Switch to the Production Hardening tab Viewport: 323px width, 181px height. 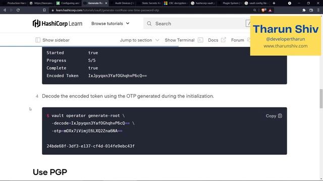[15, 3]
